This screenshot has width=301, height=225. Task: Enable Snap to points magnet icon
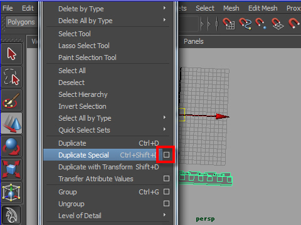[x=261, y=24]
